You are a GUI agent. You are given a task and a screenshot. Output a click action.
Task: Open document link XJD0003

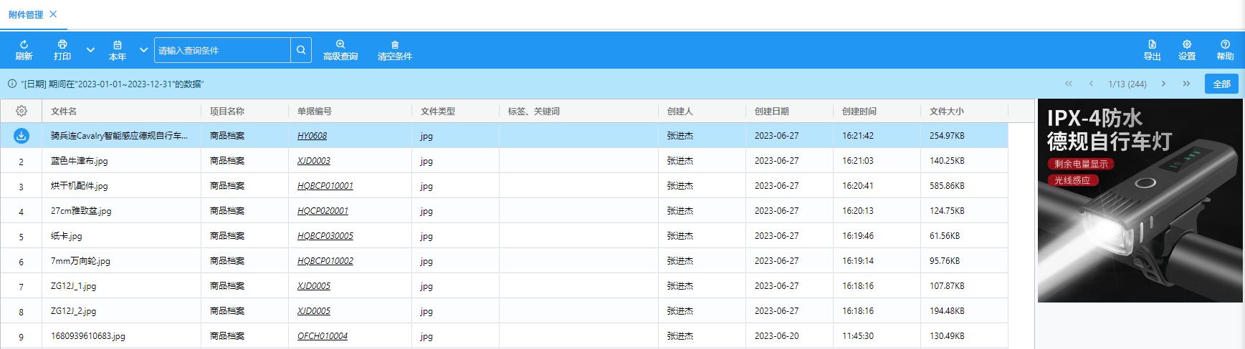coord(314,161)
